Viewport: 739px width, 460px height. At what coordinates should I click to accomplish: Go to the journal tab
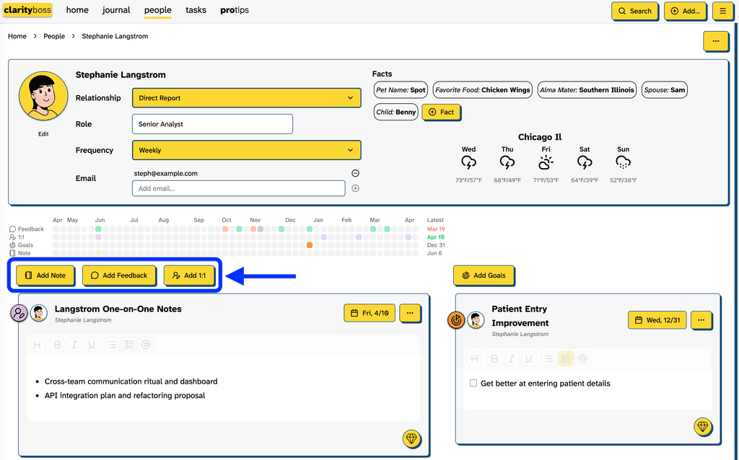point(116,10)
